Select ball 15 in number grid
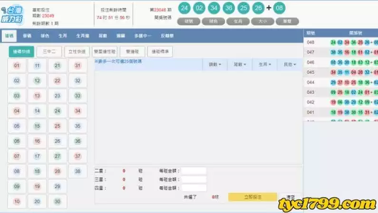This screenshot has width=378, height=213. (x=37, y=126)
